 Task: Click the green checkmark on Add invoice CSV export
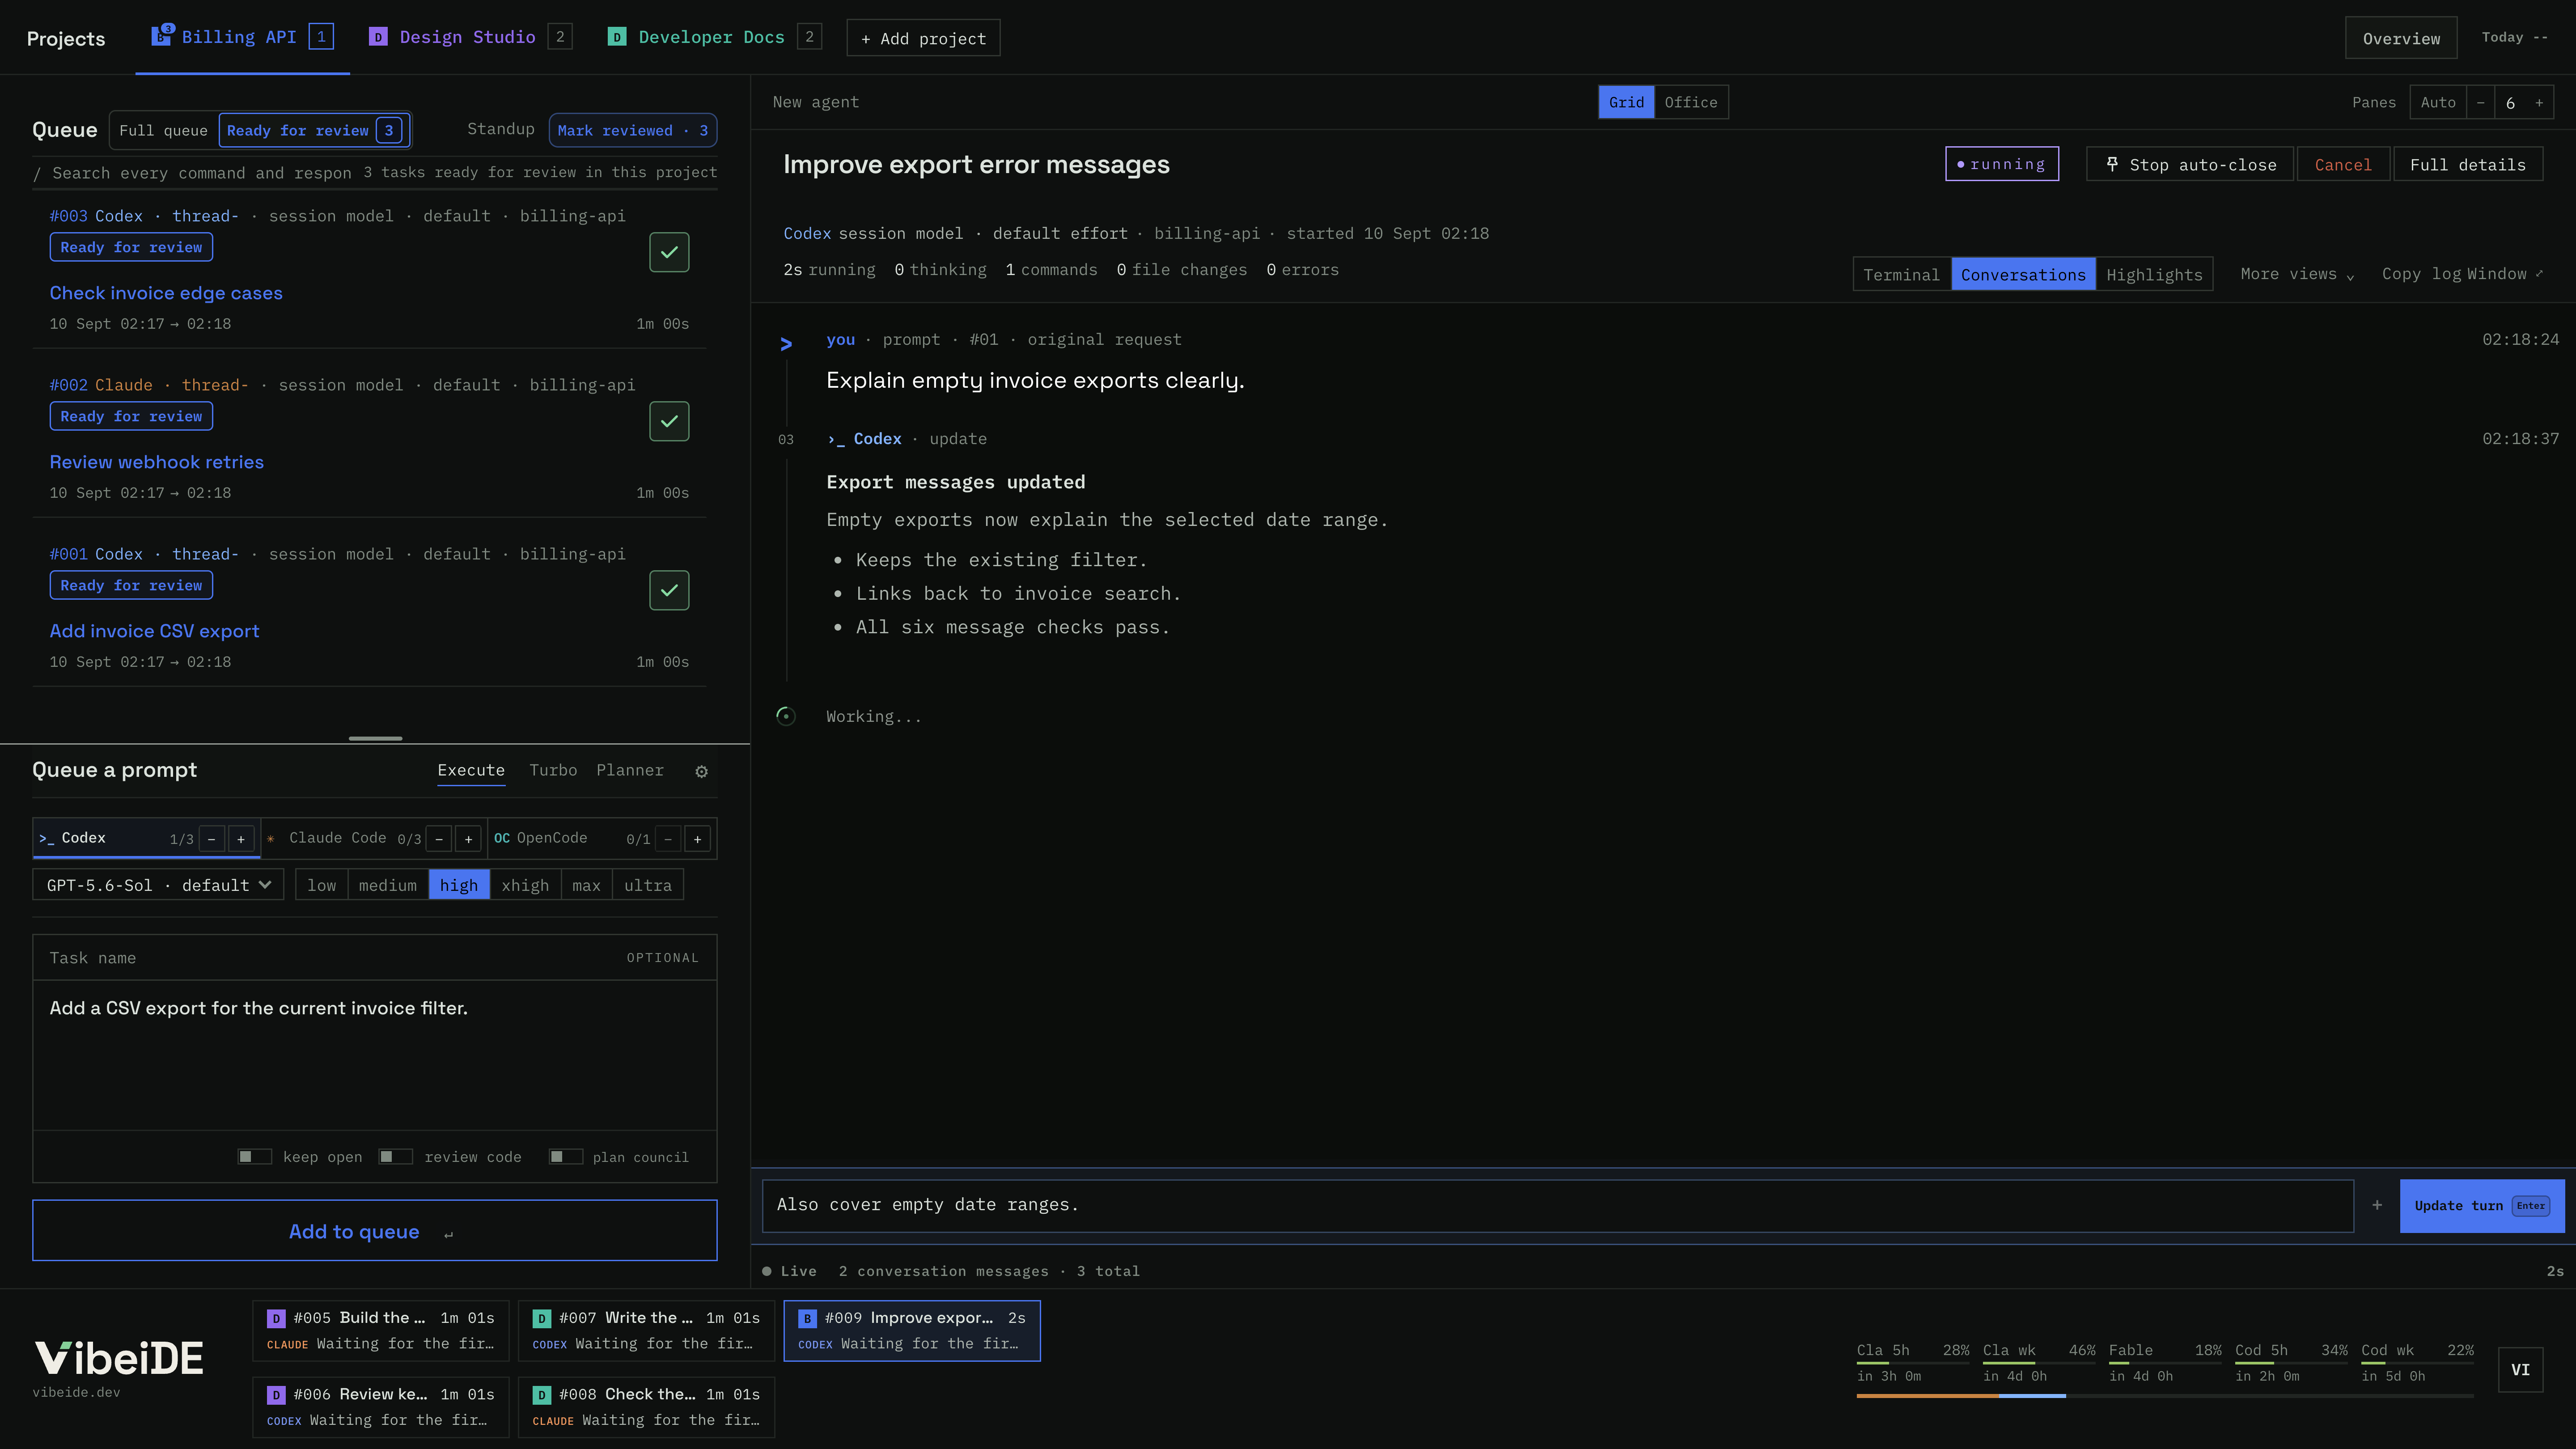pos(669,590)
